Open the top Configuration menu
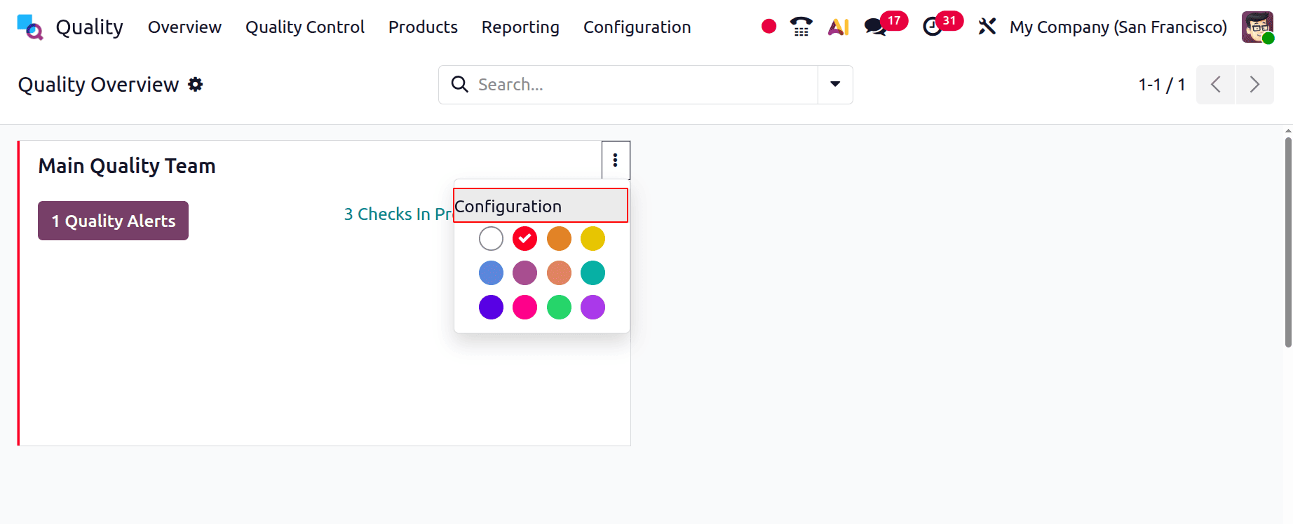The height and width of the screenshot is (524, 1293). [x=637, y=27]
